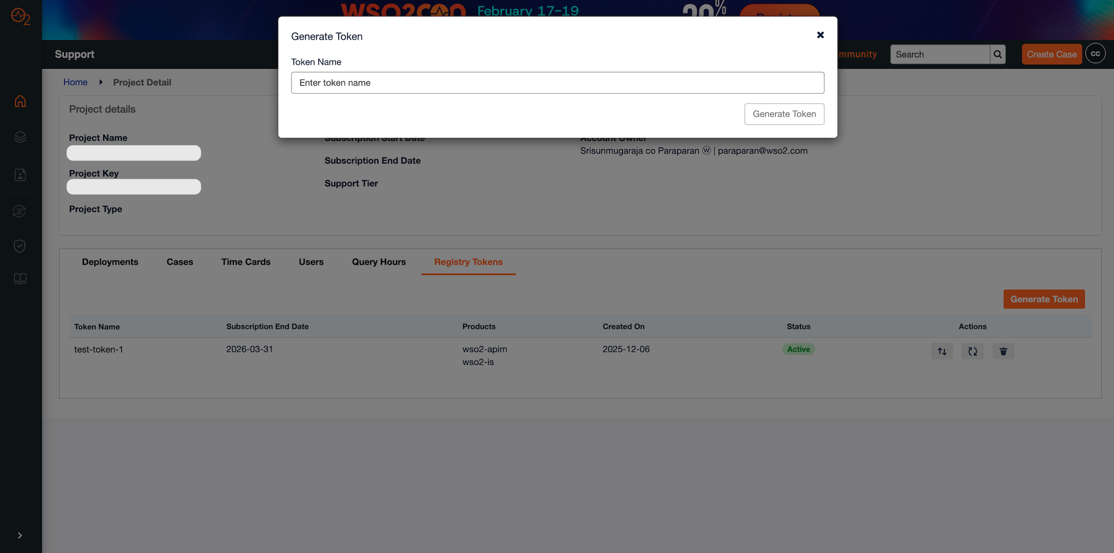The width and height of the screenshot is (1114, 553).
Task: Delete test-token-1 using the trash icon
Action: [x=1003, y=351]
